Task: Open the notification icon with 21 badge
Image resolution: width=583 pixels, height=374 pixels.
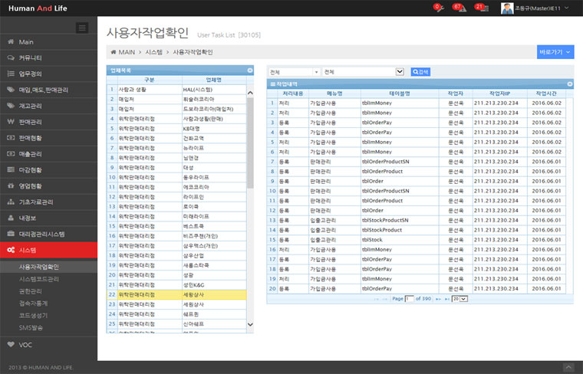Action: coord(480,8)
